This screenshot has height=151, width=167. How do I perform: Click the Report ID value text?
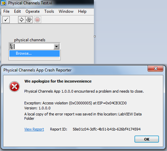107,129
